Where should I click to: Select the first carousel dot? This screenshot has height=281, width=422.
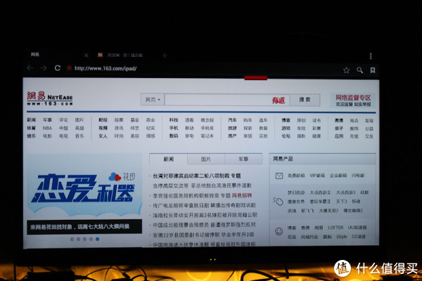[72, 239]
